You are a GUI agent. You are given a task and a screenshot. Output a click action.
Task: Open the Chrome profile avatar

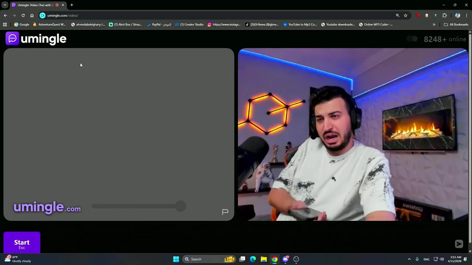tap(458, 15)
